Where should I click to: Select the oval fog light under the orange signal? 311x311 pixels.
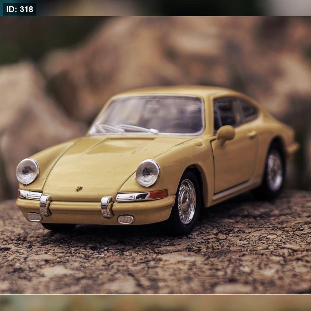pyautogui.click(x=125, y=219)
